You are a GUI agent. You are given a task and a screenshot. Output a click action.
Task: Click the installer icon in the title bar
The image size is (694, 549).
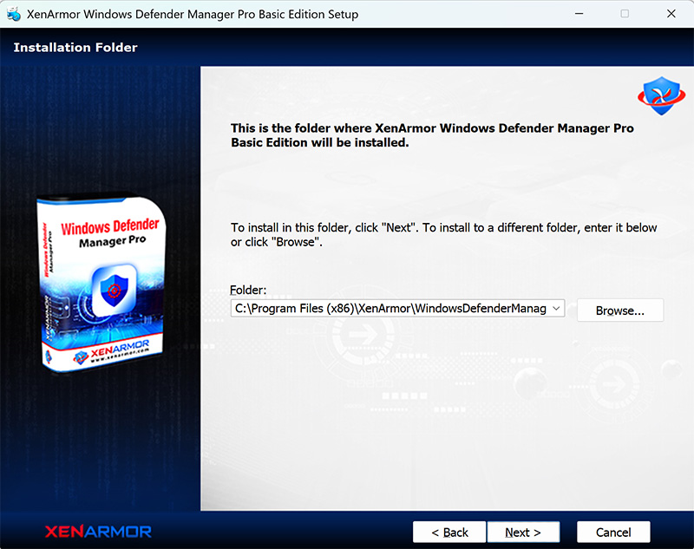pos(13,14)
